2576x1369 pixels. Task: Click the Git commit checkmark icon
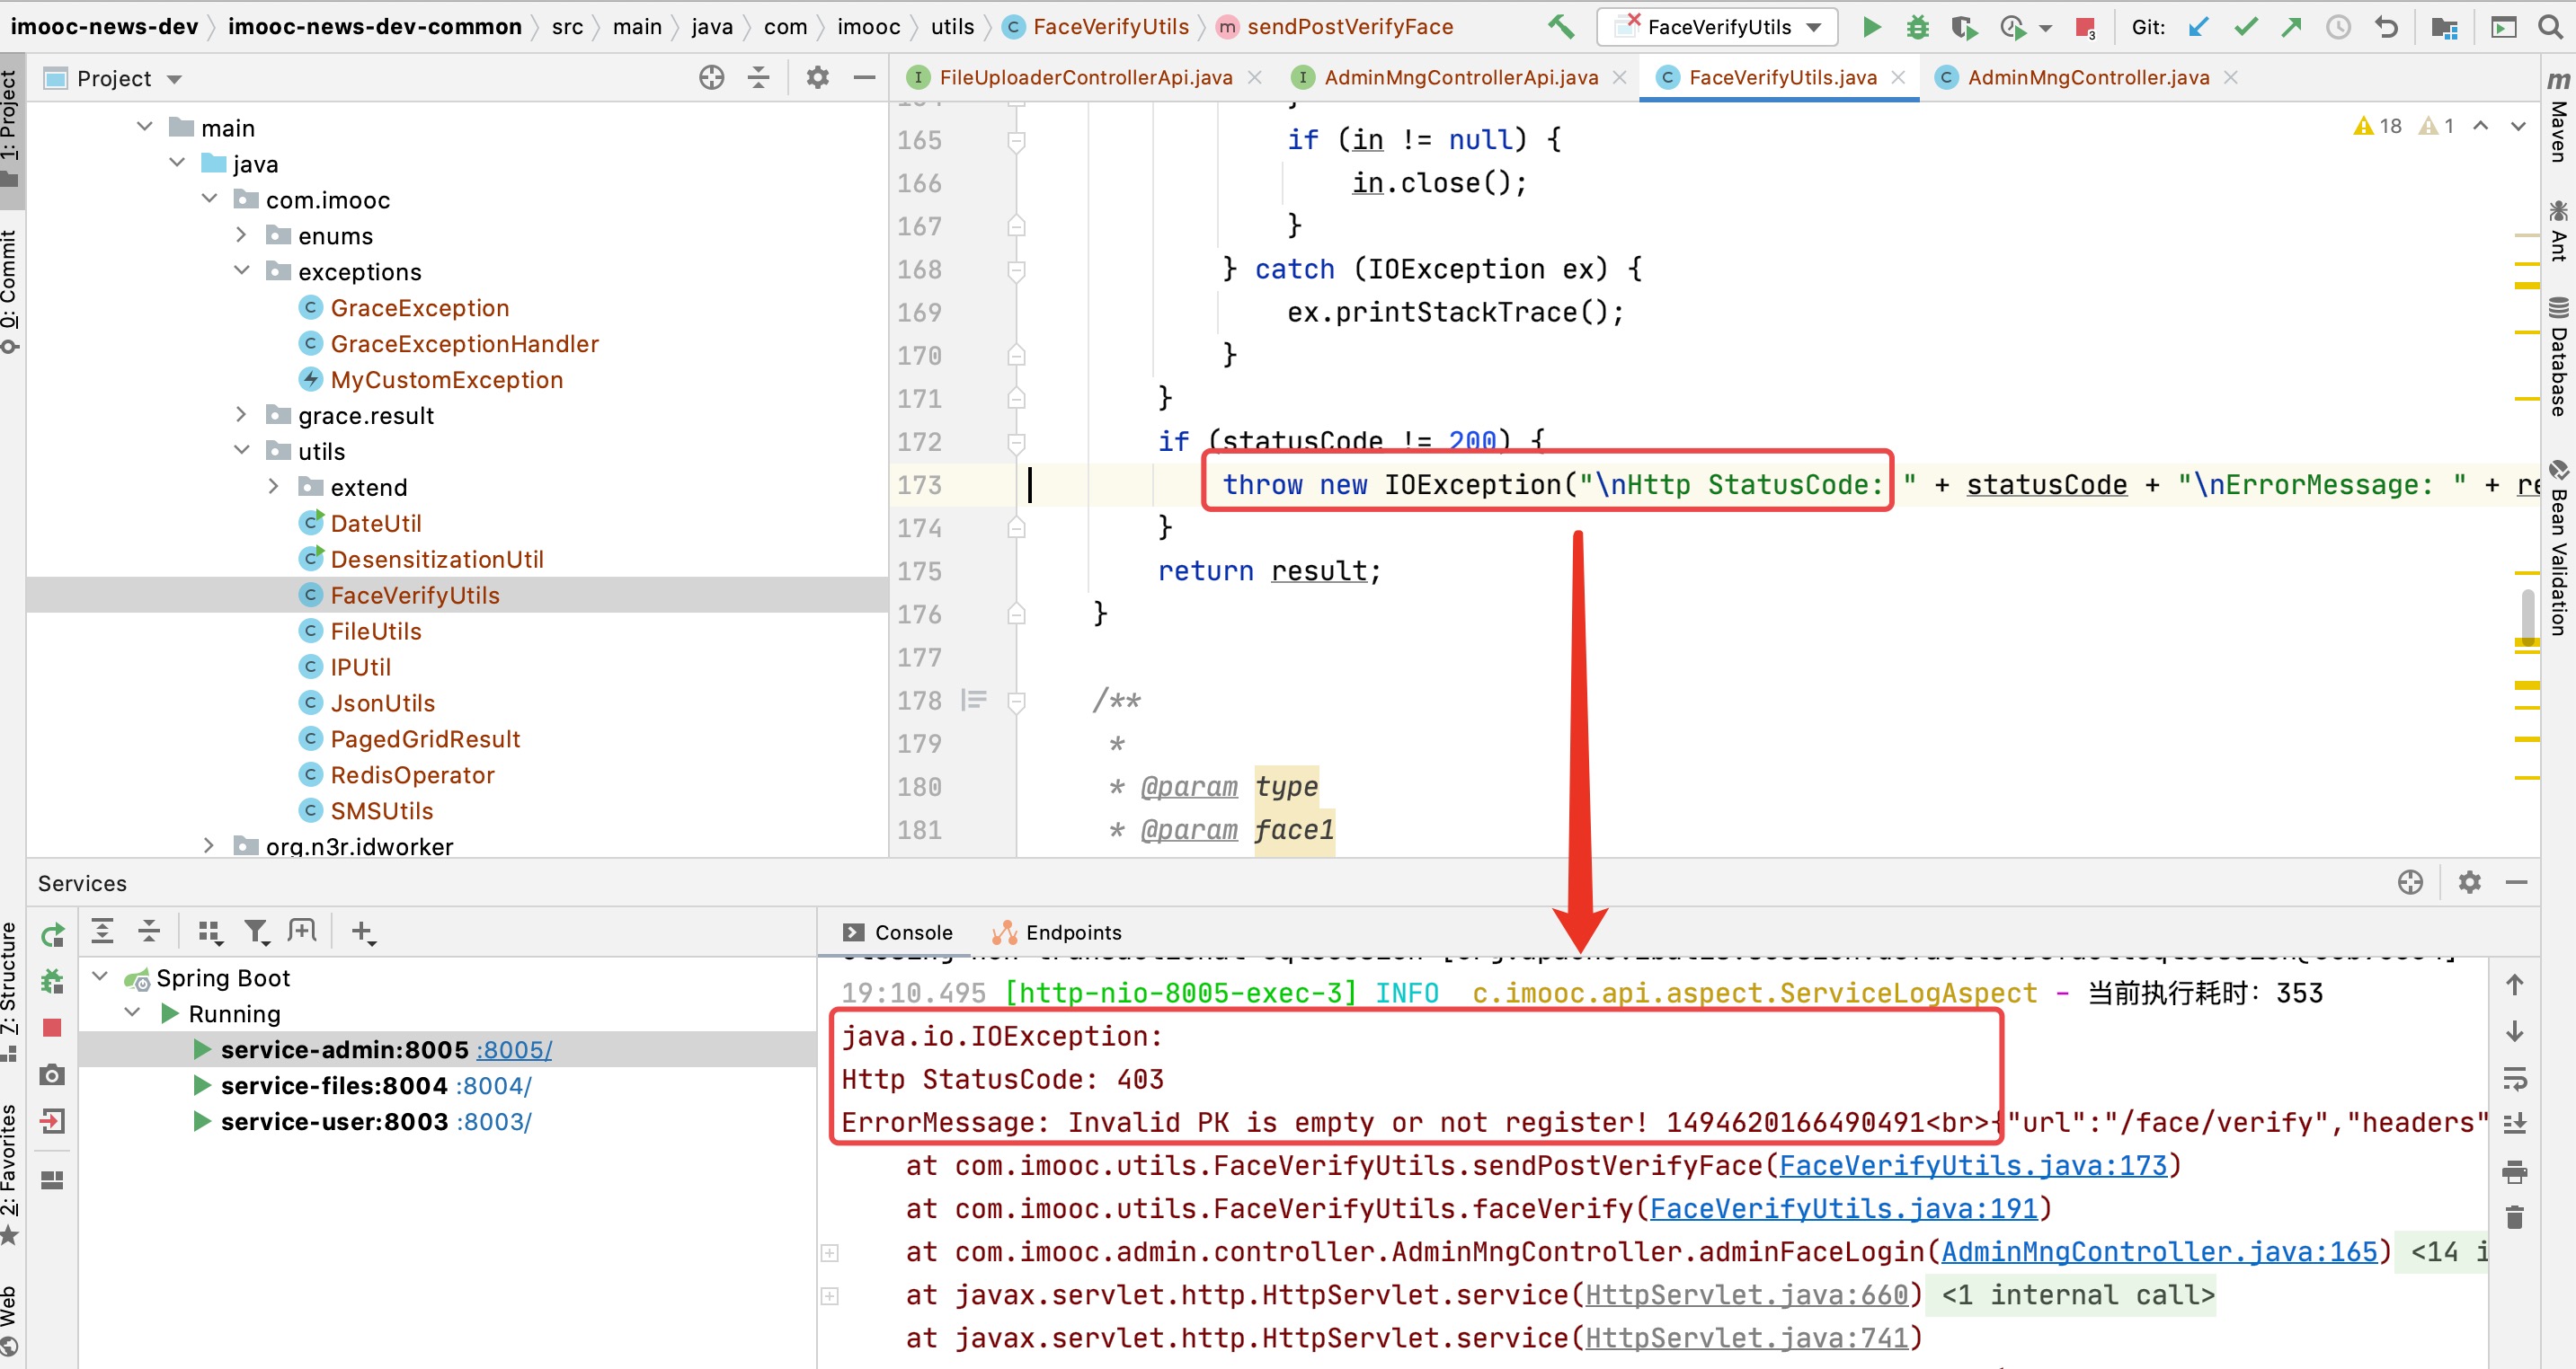2245,27
